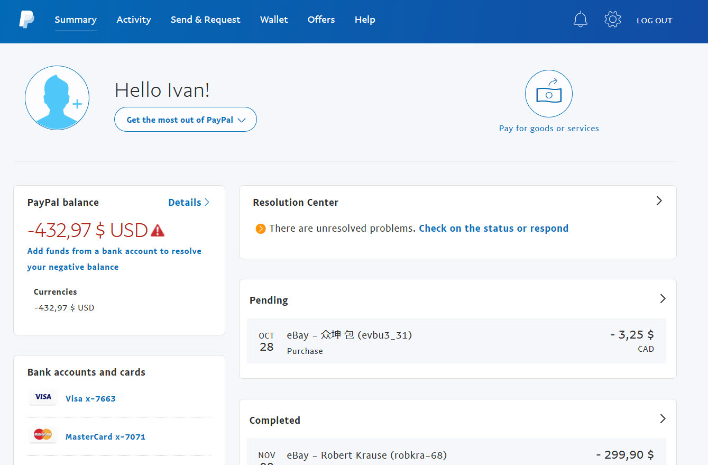The height and width of the screenshot is (465, 708).
Task: Expand the Completed section chevron
Action: (663, 419)
